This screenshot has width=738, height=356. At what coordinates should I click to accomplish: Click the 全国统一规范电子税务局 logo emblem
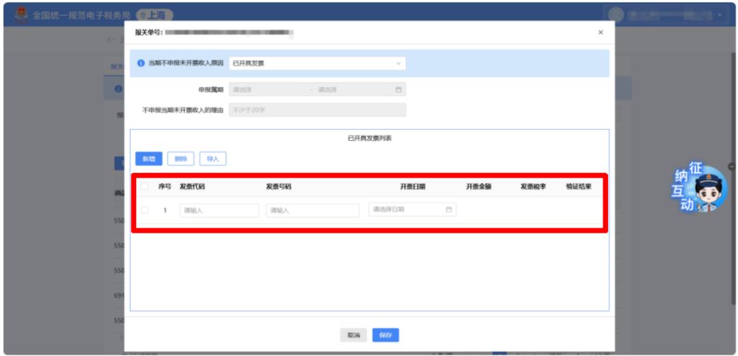pyautogui.click(x=21, y=14)
